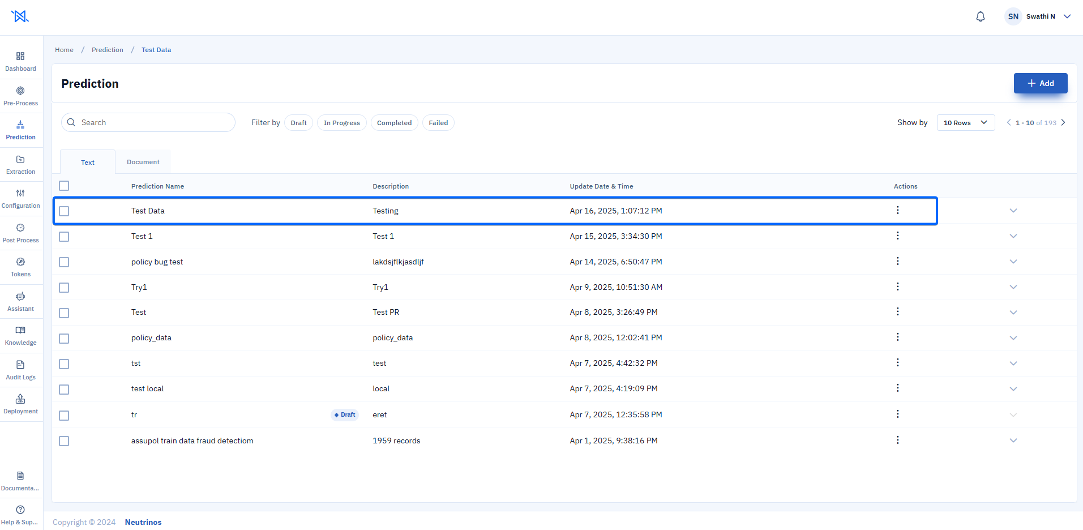Open Tokens in the sidebar
1083x530 pixels.
(20, 267)
